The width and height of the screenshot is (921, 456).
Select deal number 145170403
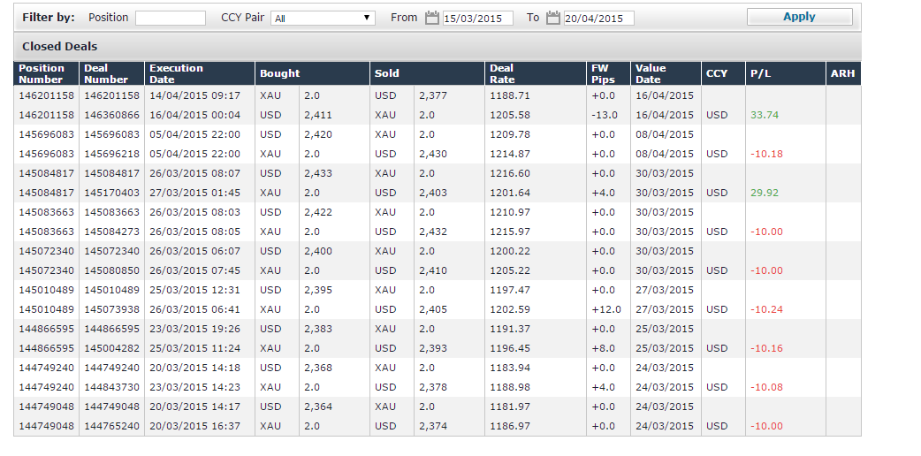[111, 193]
